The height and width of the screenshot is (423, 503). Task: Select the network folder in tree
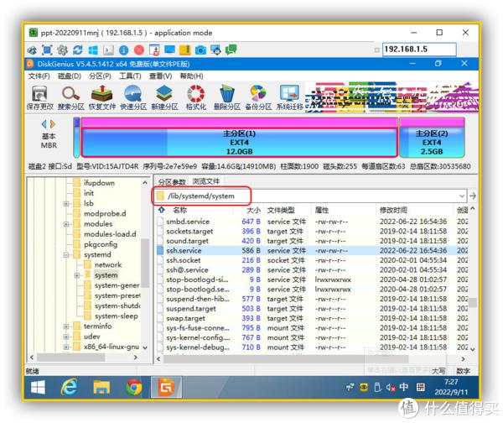pyautogui.click(x=108, y=265)
